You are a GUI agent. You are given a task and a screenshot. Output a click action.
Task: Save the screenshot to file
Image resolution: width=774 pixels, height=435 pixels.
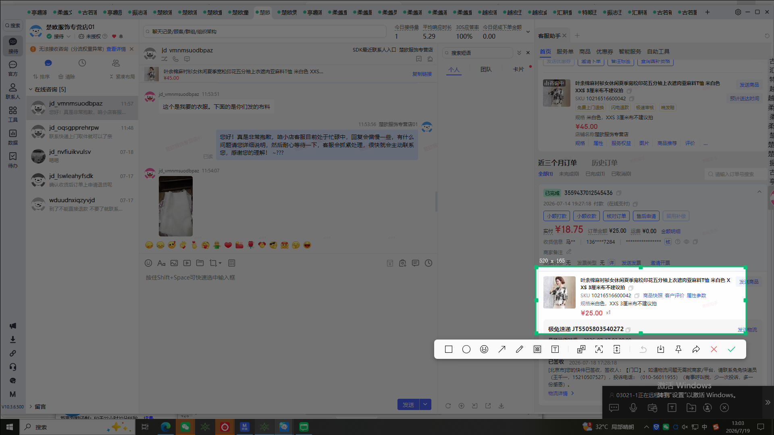[x=661, y=349]
